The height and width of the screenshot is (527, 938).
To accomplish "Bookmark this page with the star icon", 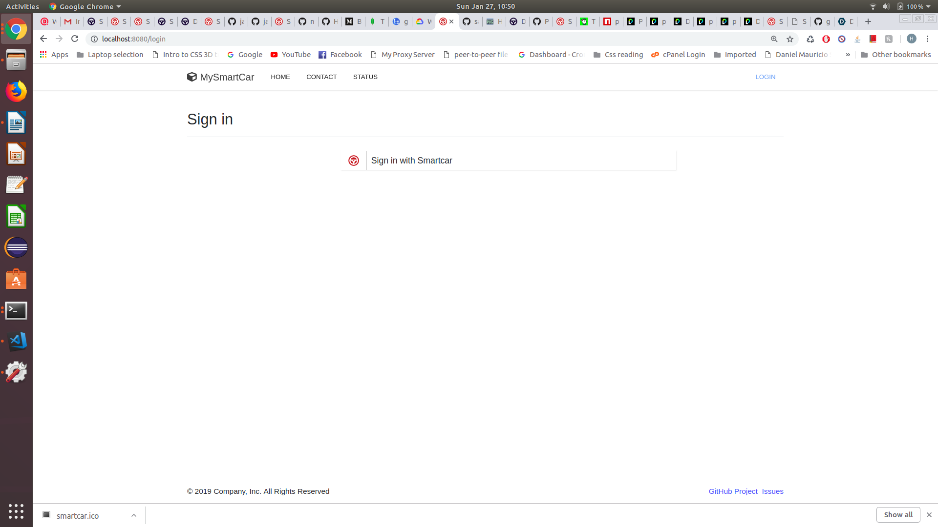I will tap(790, 39).
